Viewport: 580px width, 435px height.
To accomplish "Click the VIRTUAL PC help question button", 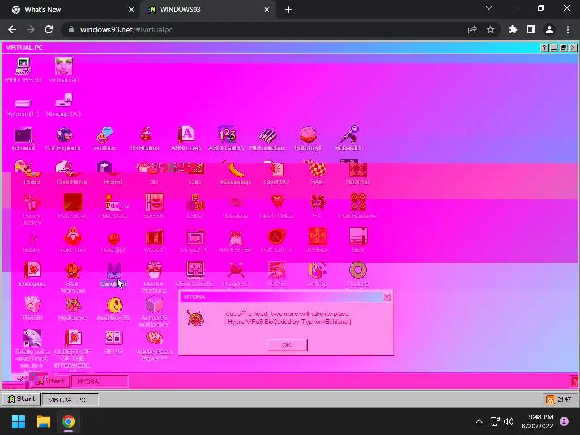I will click(544, 48).
